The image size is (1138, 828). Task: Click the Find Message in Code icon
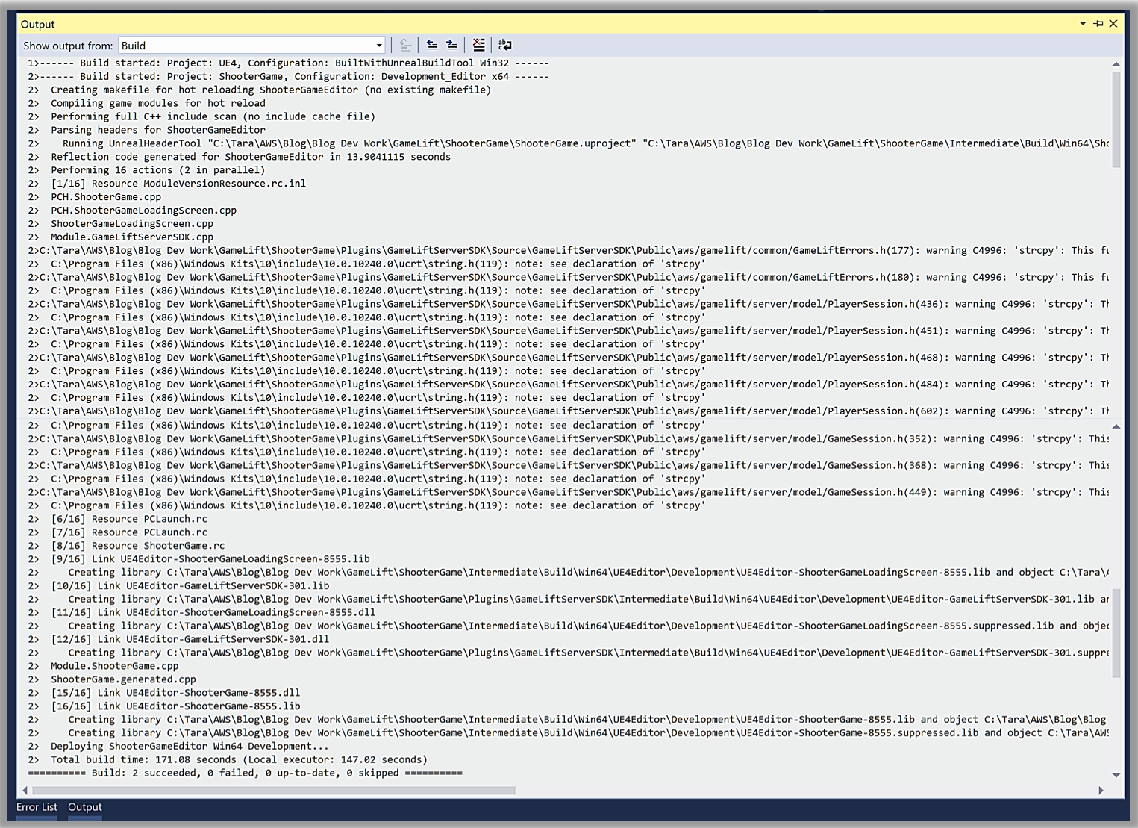point(405,46)
